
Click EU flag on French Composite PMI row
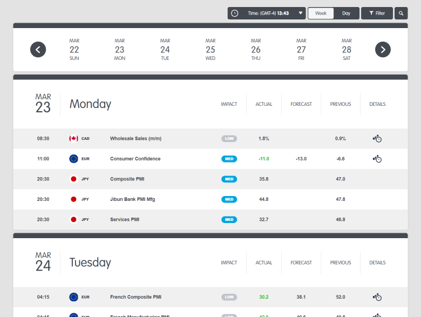tap(73, 297)
